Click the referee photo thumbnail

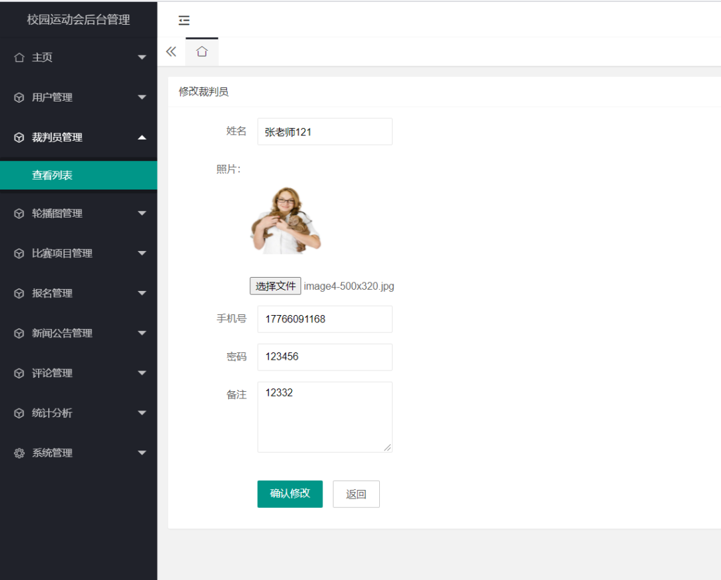tap(286, 220)
